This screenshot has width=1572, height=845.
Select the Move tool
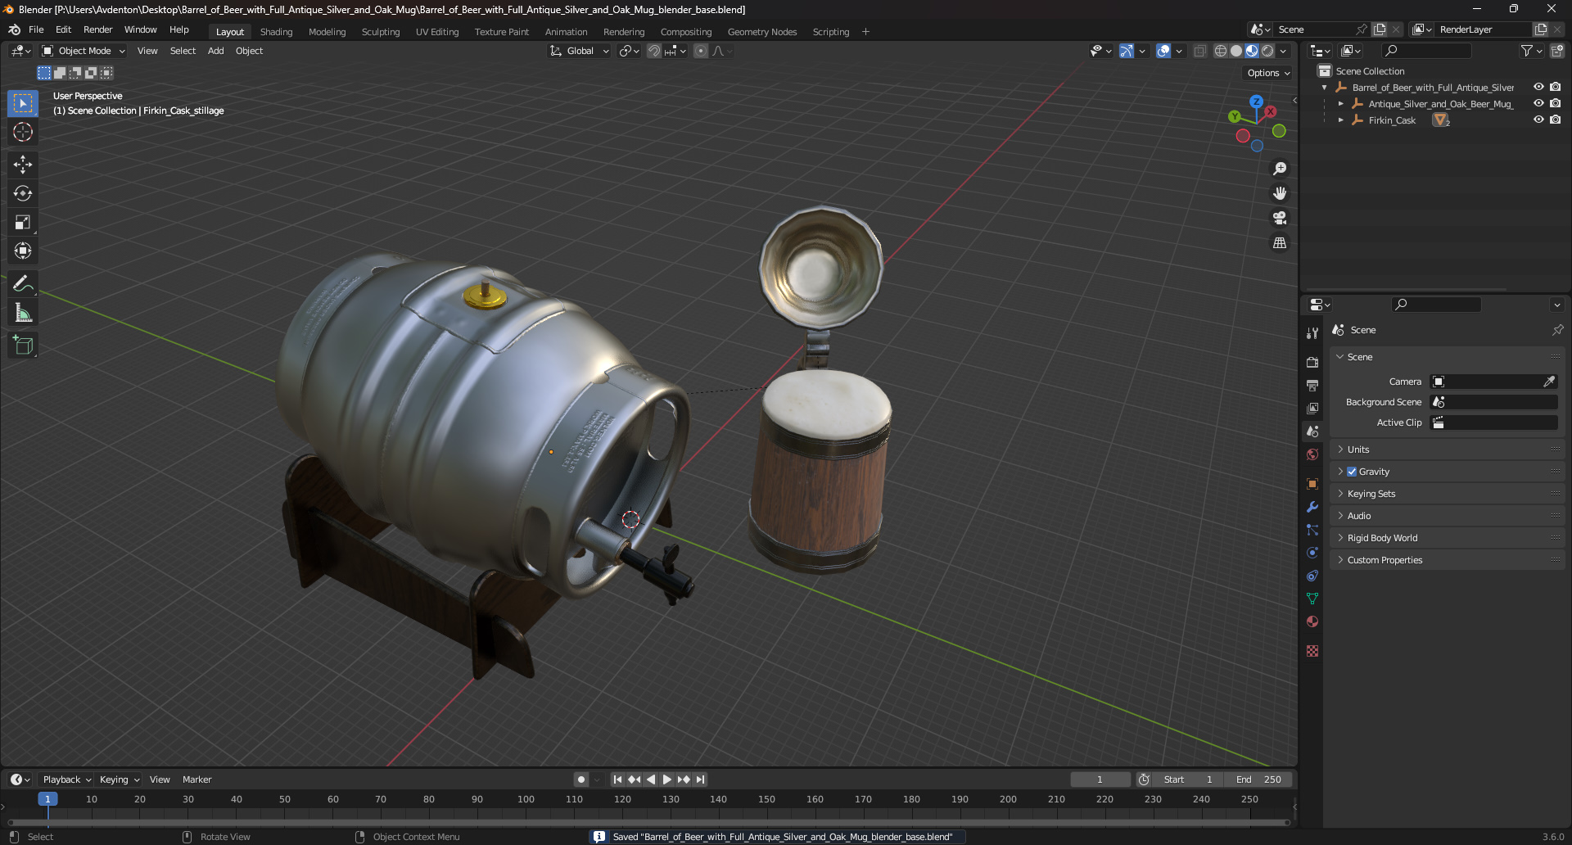(x=23, y=165)
